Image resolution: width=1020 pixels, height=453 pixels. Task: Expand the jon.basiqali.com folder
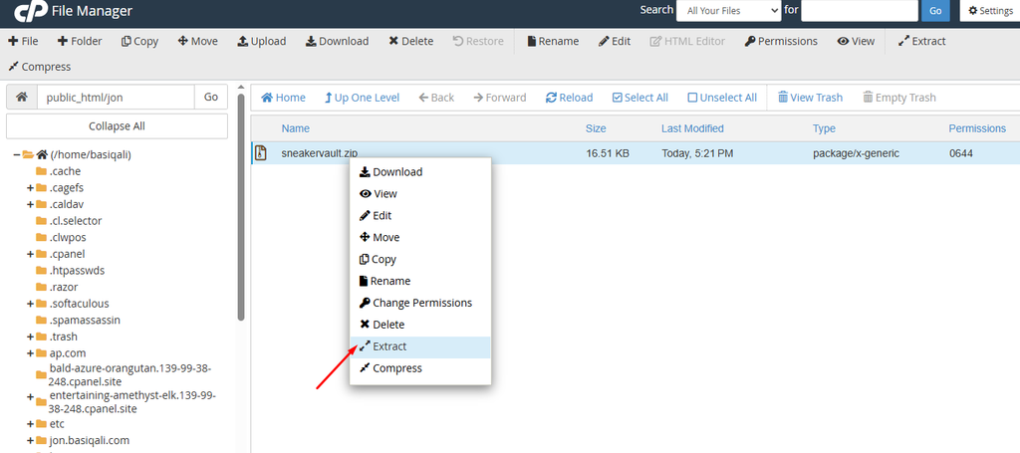tap(30, 440)
